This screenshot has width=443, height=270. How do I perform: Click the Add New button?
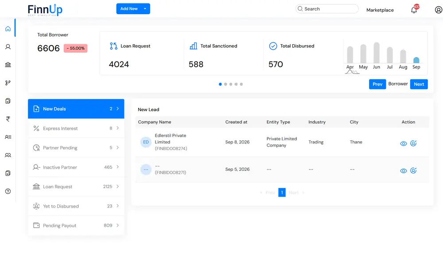click(133, 9)
